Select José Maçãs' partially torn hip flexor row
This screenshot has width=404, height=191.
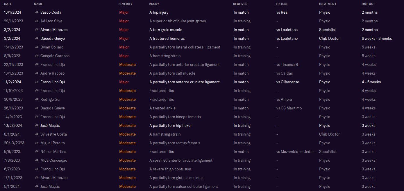point(170,126)
